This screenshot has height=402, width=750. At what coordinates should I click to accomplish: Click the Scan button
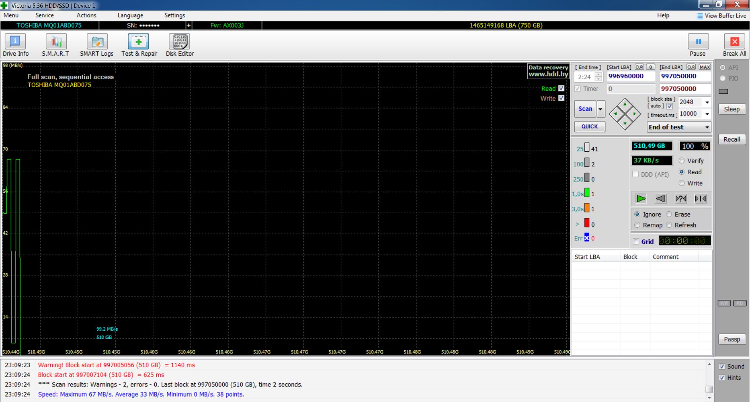tap(585, 109)
